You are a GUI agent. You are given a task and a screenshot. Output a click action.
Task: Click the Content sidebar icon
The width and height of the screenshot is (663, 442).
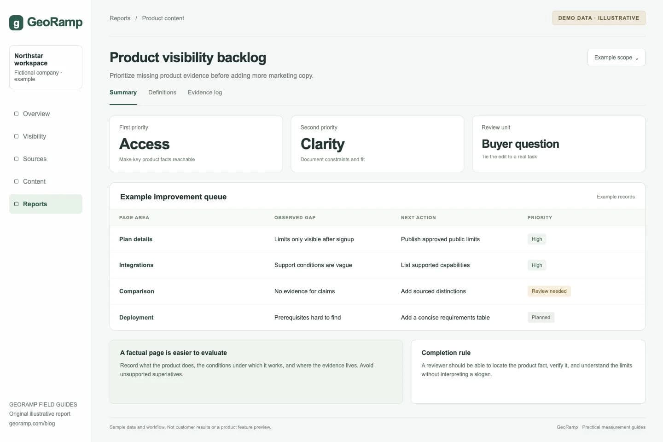point(17,181)
